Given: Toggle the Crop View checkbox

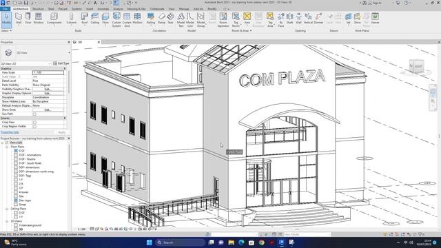Looking at the screenshot, I should tap(34, 123).
